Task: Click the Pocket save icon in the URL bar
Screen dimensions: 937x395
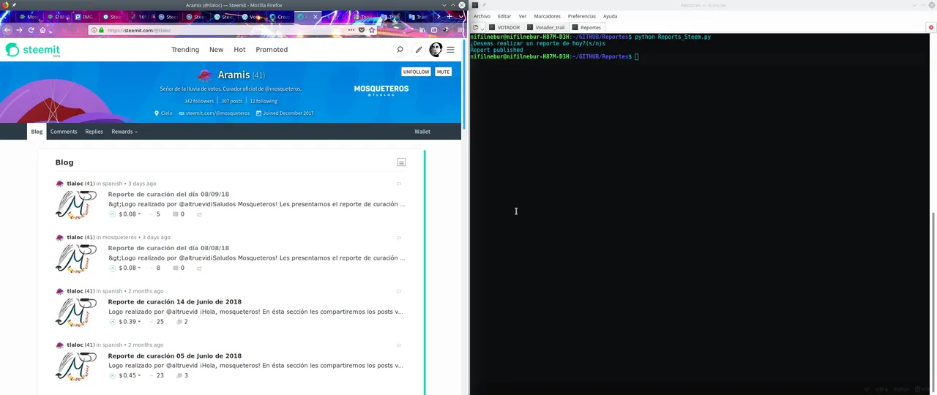Action: (362, 30)
